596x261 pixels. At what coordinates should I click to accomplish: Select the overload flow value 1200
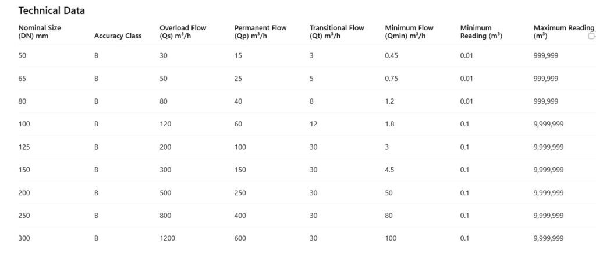point(166,238)
